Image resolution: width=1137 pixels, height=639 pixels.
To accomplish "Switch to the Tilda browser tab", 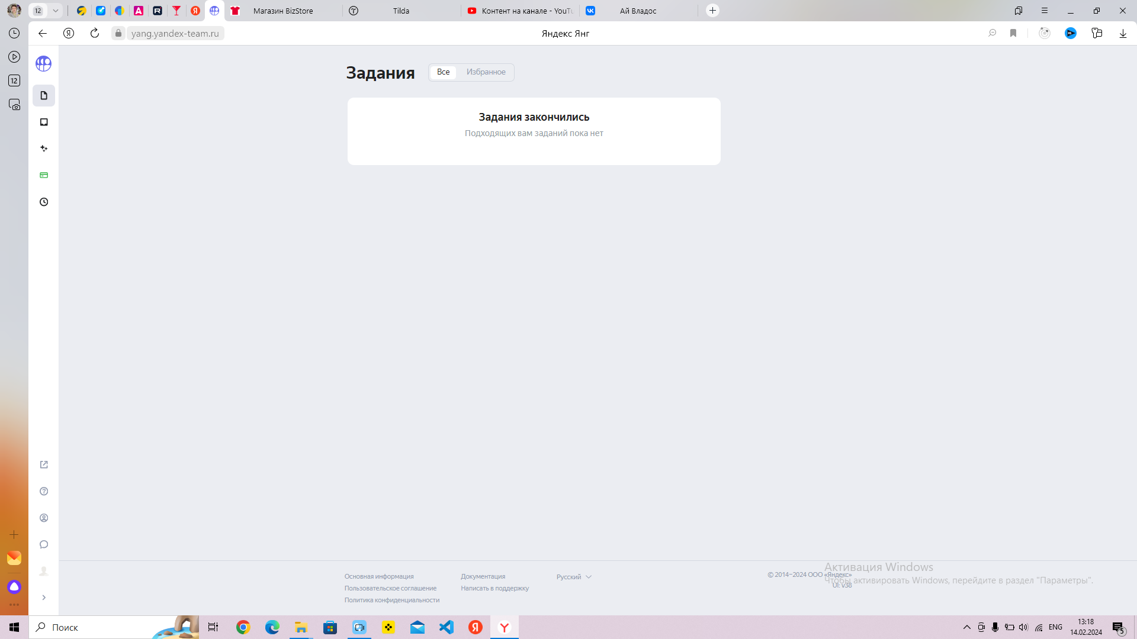I will click(x=401, y=11).
